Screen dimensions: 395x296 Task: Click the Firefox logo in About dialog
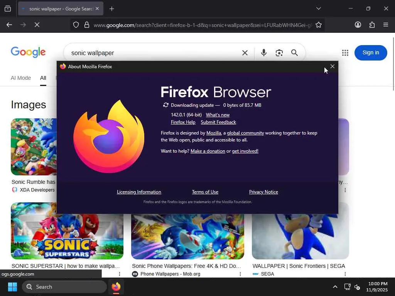point(109,136)
